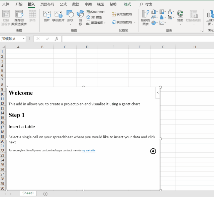Collapse the add-in side chevron
Screen dimensions: 214x197
(158, 93)
